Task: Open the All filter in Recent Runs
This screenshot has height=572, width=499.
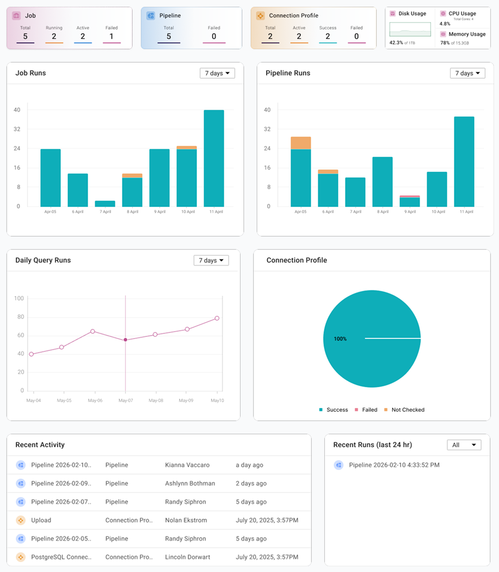Action: point(464,445)
